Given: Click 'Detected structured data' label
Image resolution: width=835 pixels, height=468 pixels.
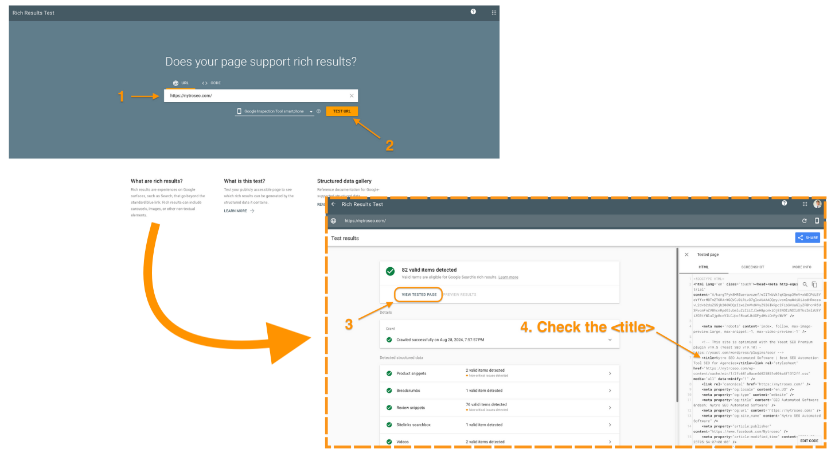Looking at the screenshot, I should click(401, 357).
